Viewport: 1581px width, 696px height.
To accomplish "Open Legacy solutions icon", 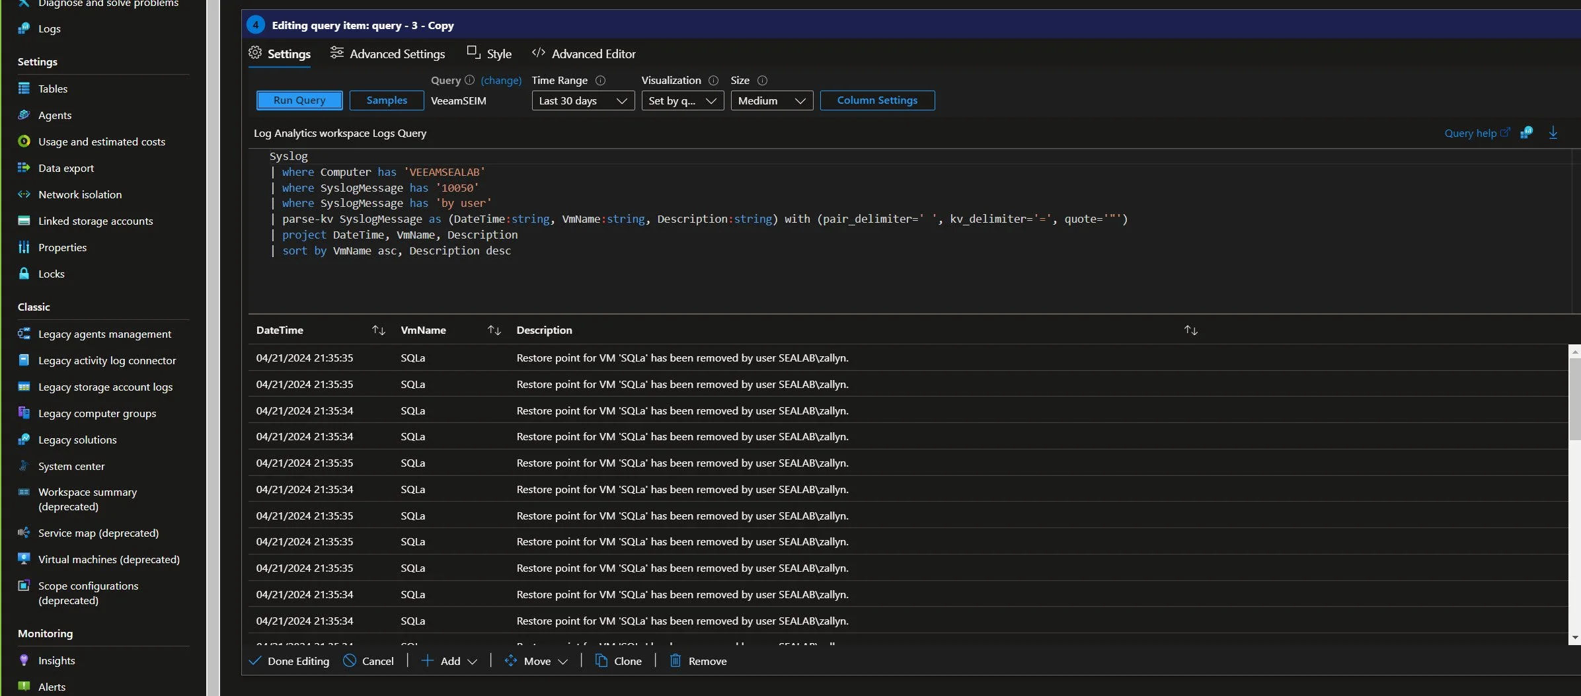I will coord(24,440).
